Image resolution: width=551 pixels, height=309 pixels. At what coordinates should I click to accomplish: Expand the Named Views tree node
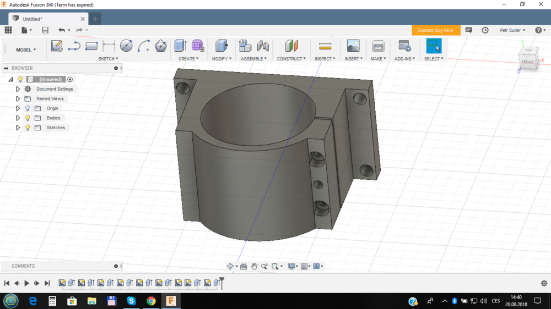(x=18, y=99)
